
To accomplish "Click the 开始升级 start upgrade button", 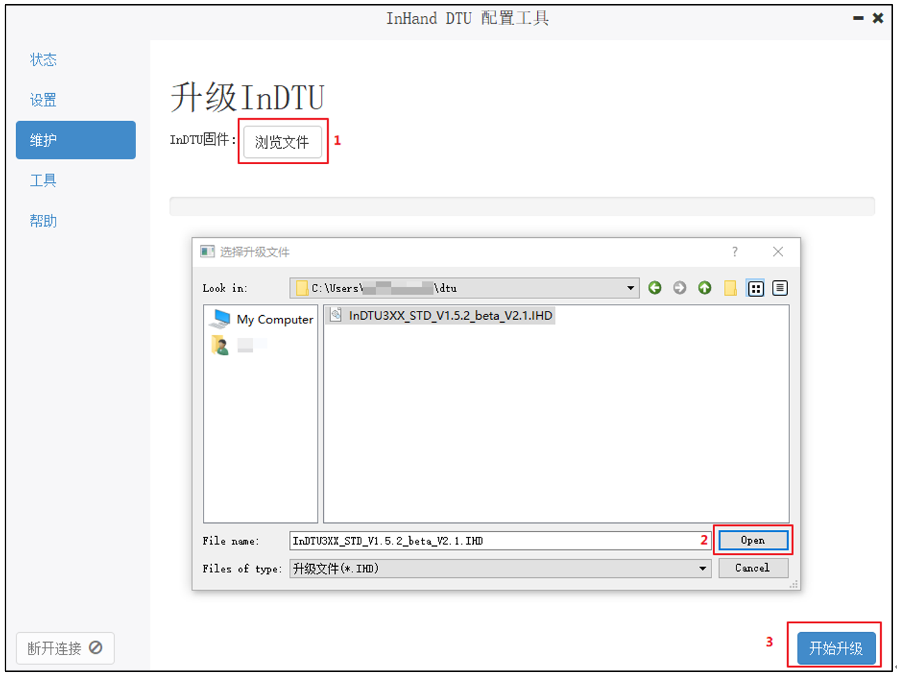I will click(836, 648).
